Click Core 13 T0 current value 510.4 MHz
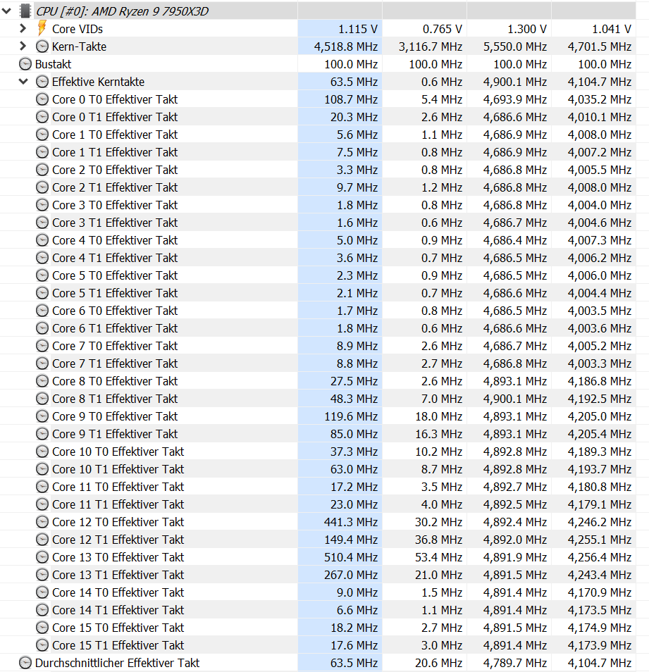The width and height of the screenshot is (649, 672). 351,556
